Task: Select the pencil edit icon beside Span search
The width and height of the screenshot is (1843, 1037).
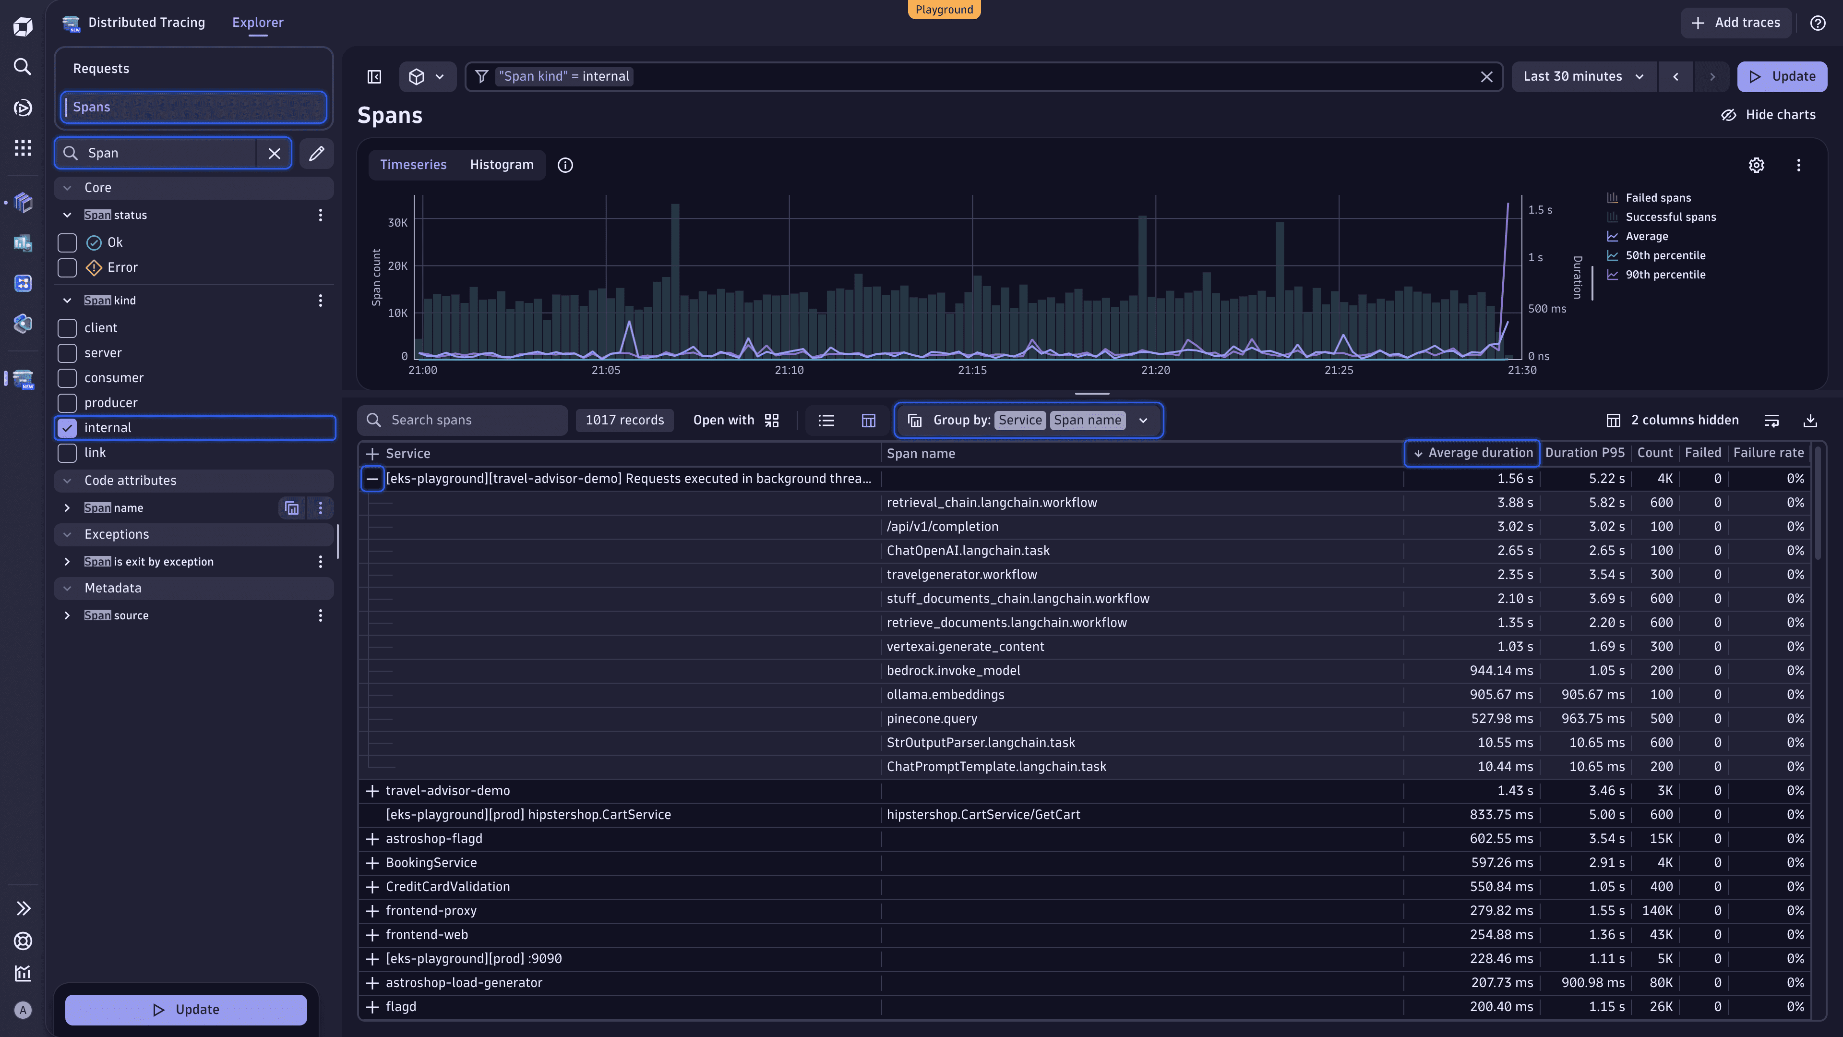Action: pyautogui.click(x=316, y=153)
